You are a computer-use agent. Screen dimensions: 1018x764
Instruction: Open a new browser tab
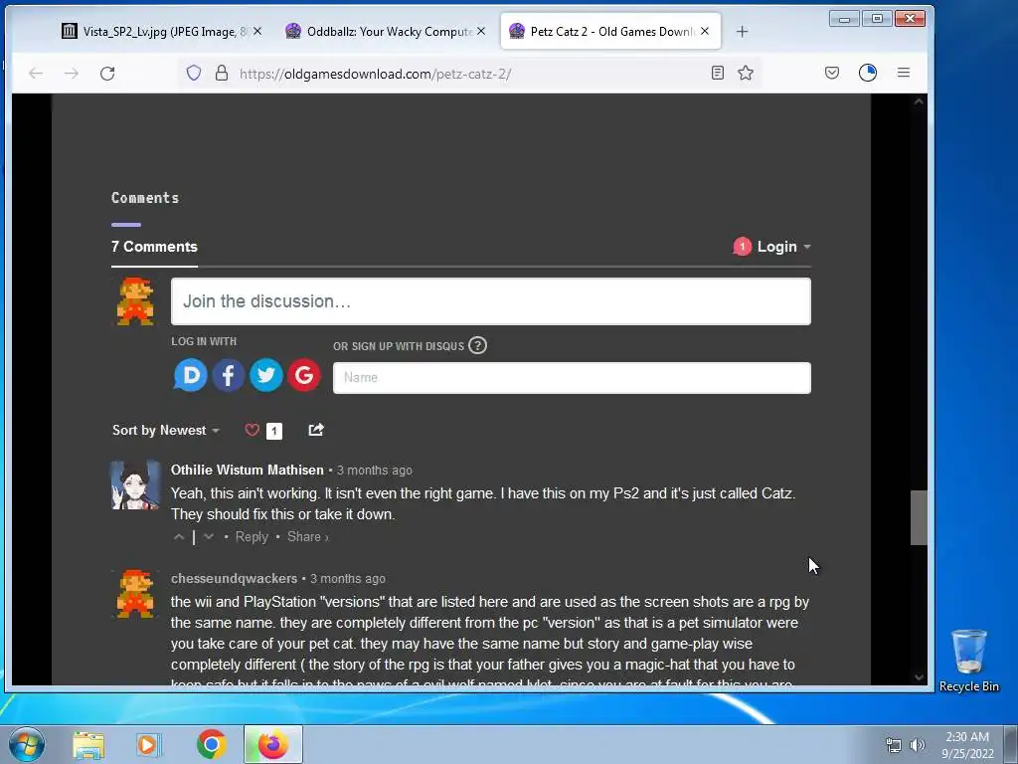pos(742,31)
